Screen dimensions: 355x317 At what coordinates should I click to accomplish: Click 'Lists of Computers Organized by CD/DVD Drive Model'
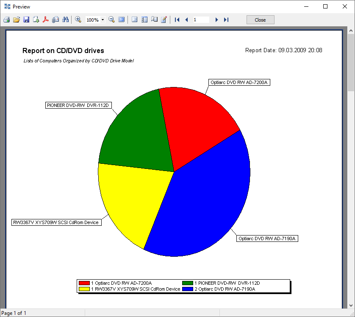coord(78,61)
